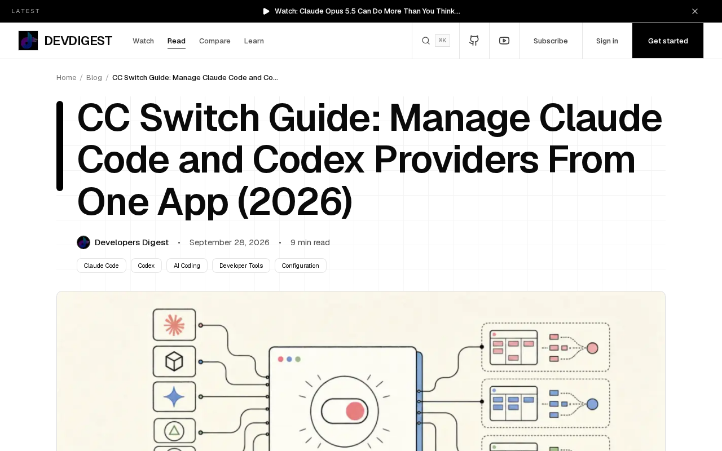Go to Blog breadcrumb
Screen dimensions: 722x451
(x=94, y=77)
